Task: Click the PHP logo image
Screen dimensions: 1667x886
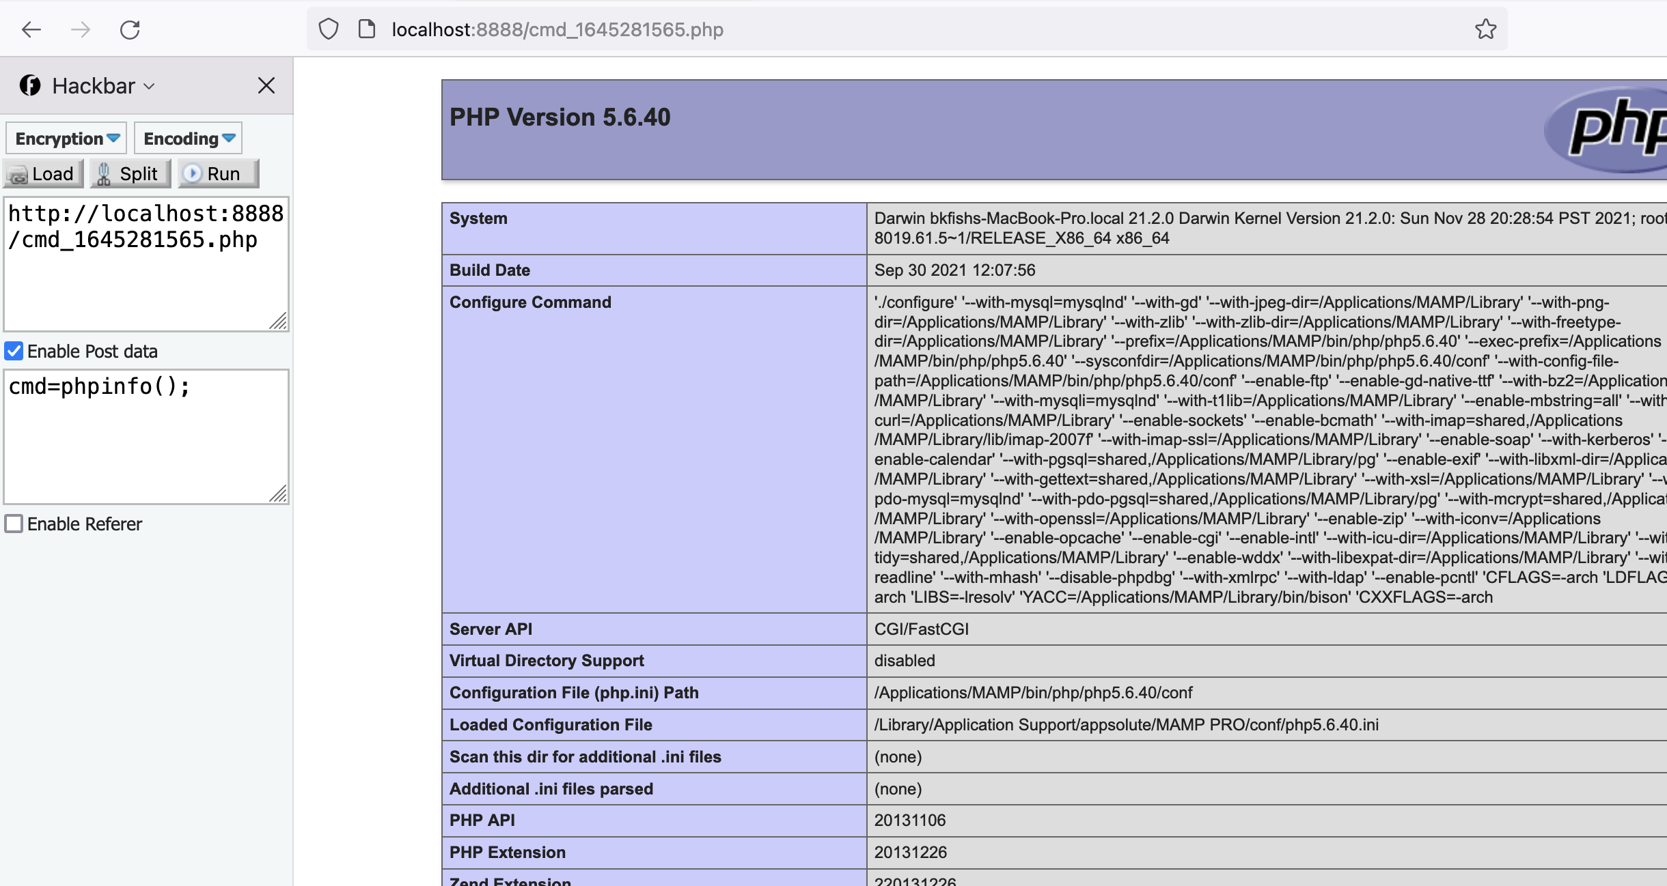Action: 1612,129
